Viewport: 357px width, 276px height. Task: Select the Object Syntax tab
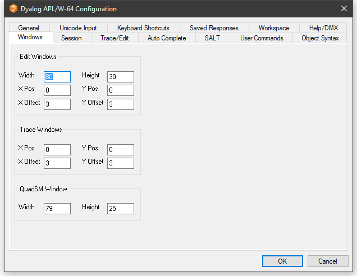click(320, 38)
